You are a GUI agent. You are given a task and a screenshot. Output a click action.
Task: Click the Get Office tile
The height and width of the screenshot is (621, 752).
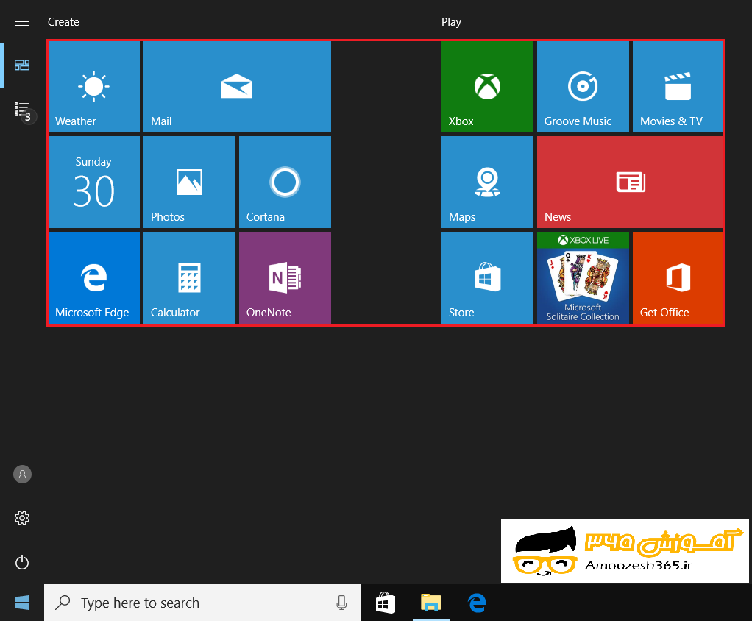point(678,277)
